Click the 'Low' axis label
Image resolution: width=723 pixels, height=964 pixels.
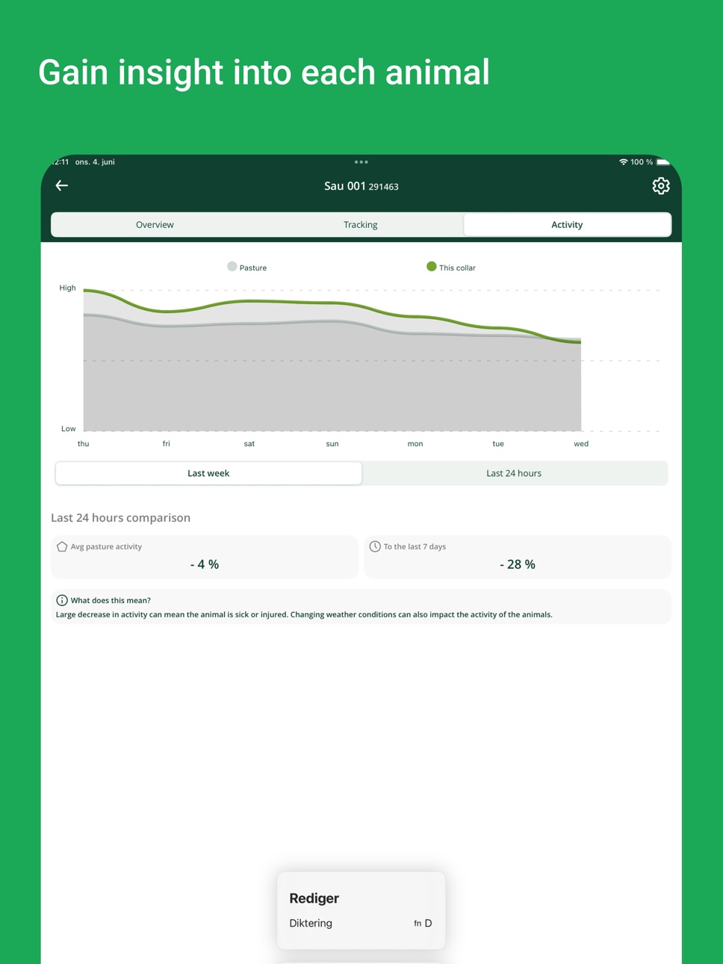(68, 429)
